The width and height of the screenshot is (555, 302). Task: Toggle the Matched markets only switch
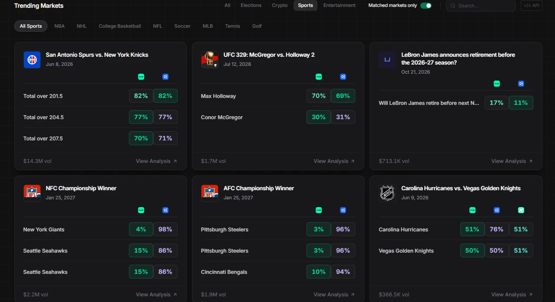pyautogui.click(x=426, y=6)
